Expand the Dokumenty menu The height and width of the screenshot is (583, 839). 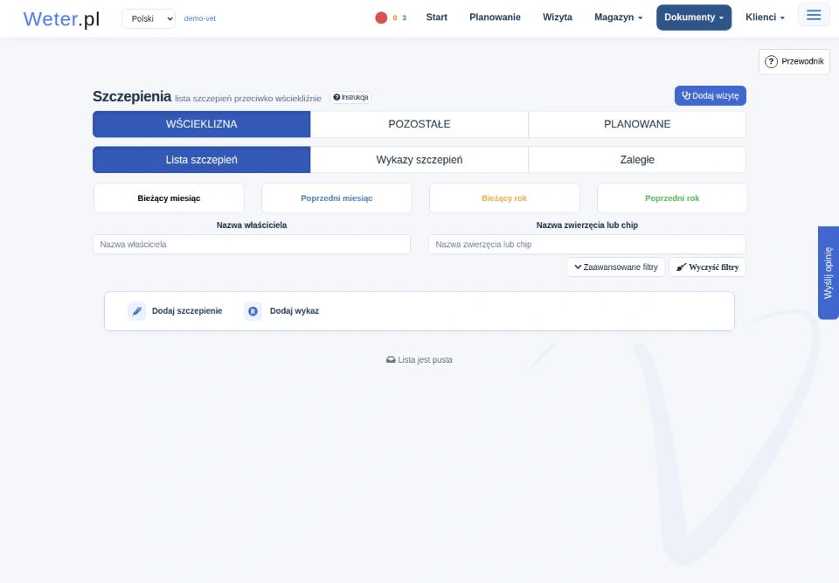point(693,17)
